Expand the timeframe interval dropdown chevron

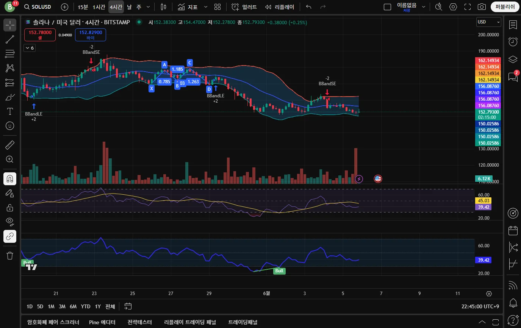coord(148,7)
